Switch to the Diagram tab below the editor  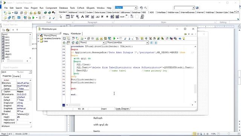[x=125, y=109]
